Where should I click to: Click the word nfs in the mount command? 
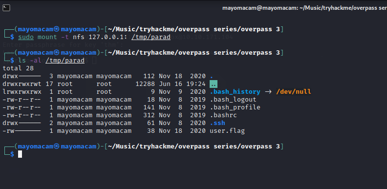(79, 37)
